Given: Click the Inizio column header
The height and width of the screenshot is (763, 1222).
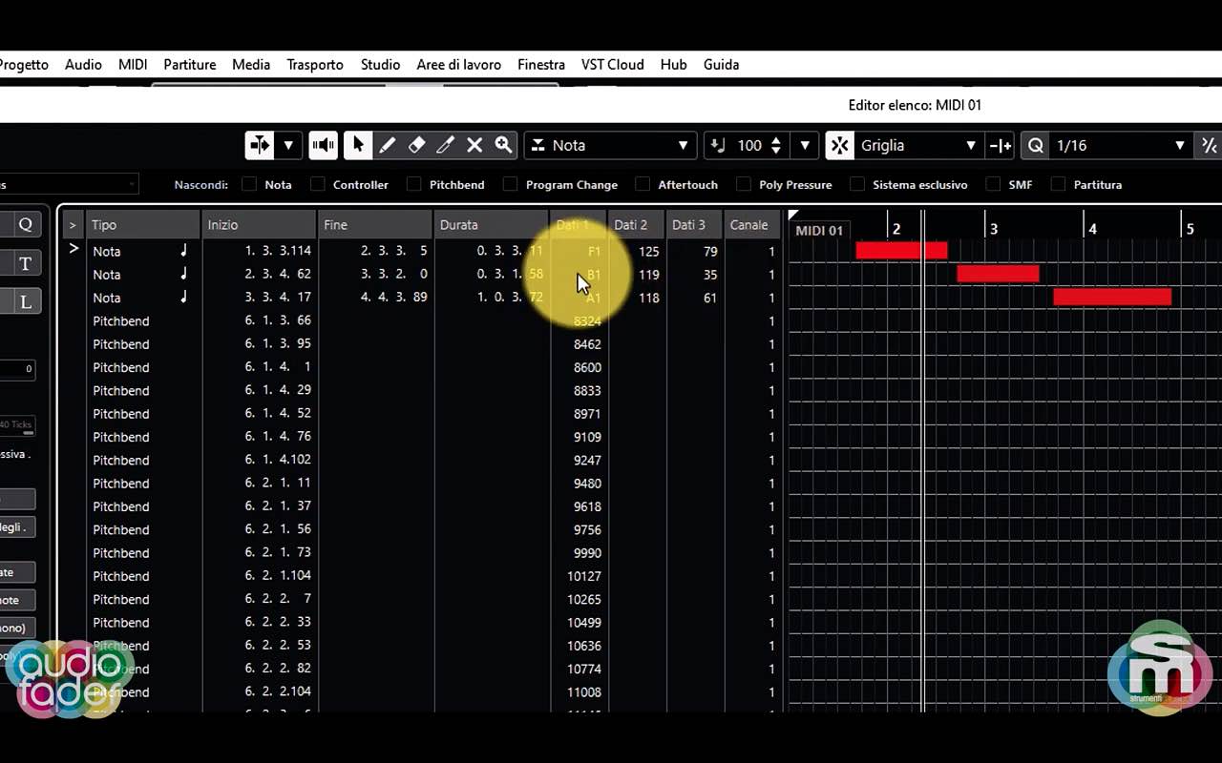Looking at the screenshot, I should (260, 225).
